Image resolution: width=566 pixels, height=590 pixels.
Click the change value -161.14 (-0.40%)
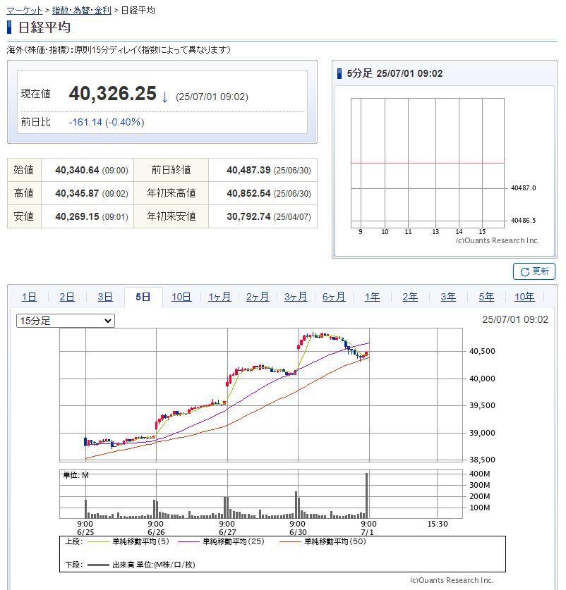[x=107, y=122]
